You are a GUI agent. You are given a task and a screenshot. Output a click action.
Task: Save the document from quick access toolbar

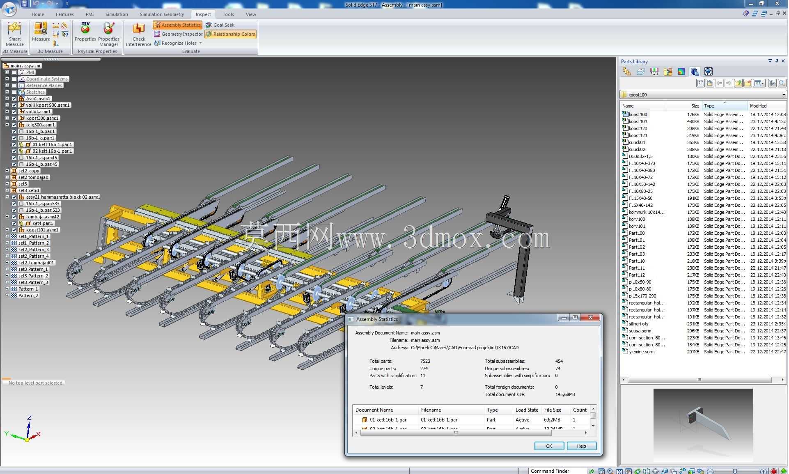click(25, 4)
